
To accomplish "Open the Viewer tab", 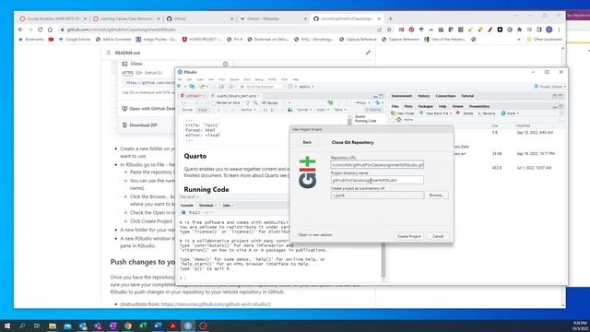I will point(457,107).
